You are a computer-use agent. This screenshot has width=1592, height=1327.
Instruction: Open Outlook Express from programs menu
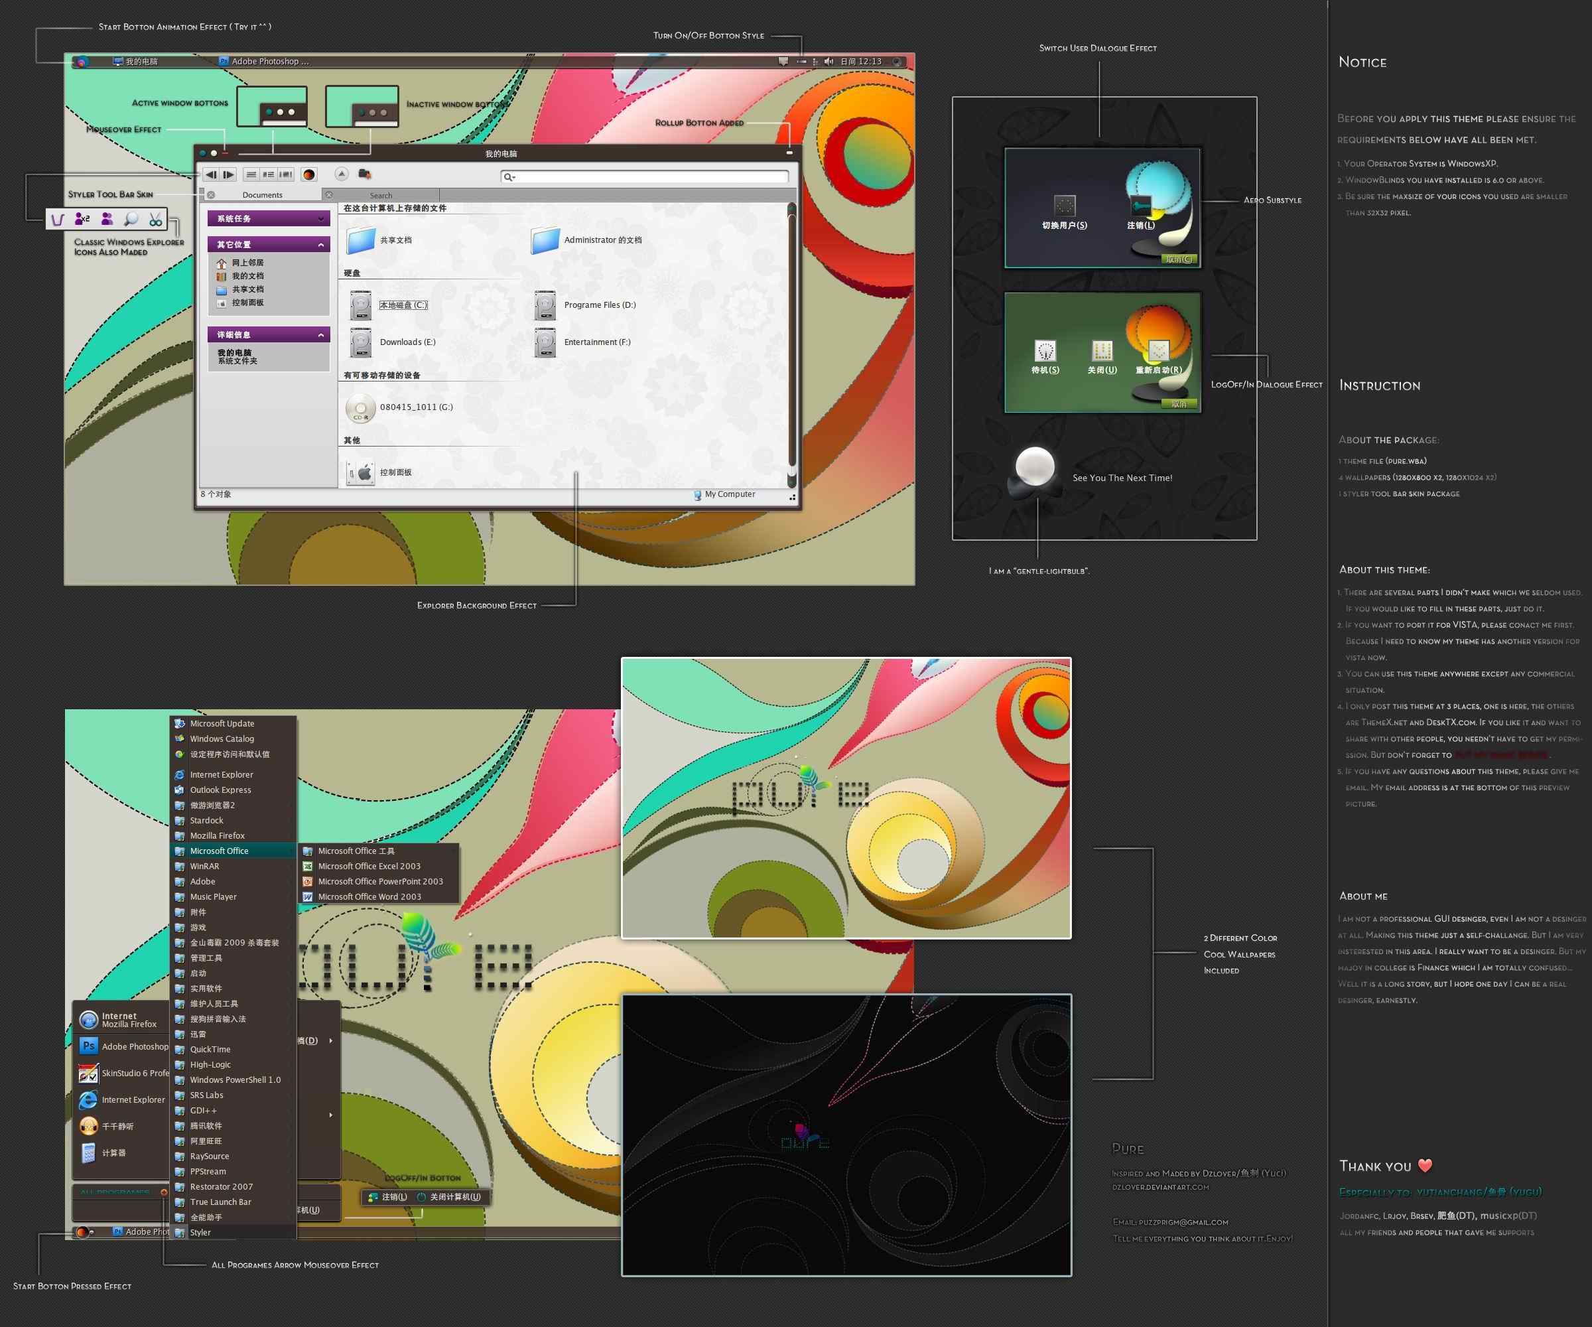pos(234,790)
